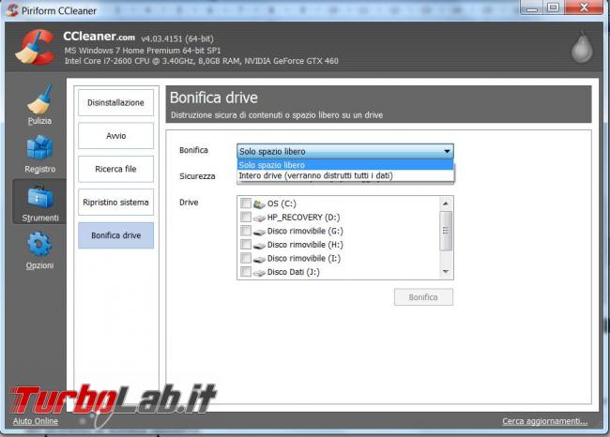Open the Ripristino sistema tab
Image resolution: width=610 pixels, height=437 pixels.
click(x=116, y=203)
